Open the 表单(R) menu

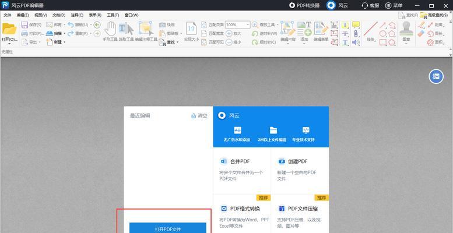click(95, 15)
